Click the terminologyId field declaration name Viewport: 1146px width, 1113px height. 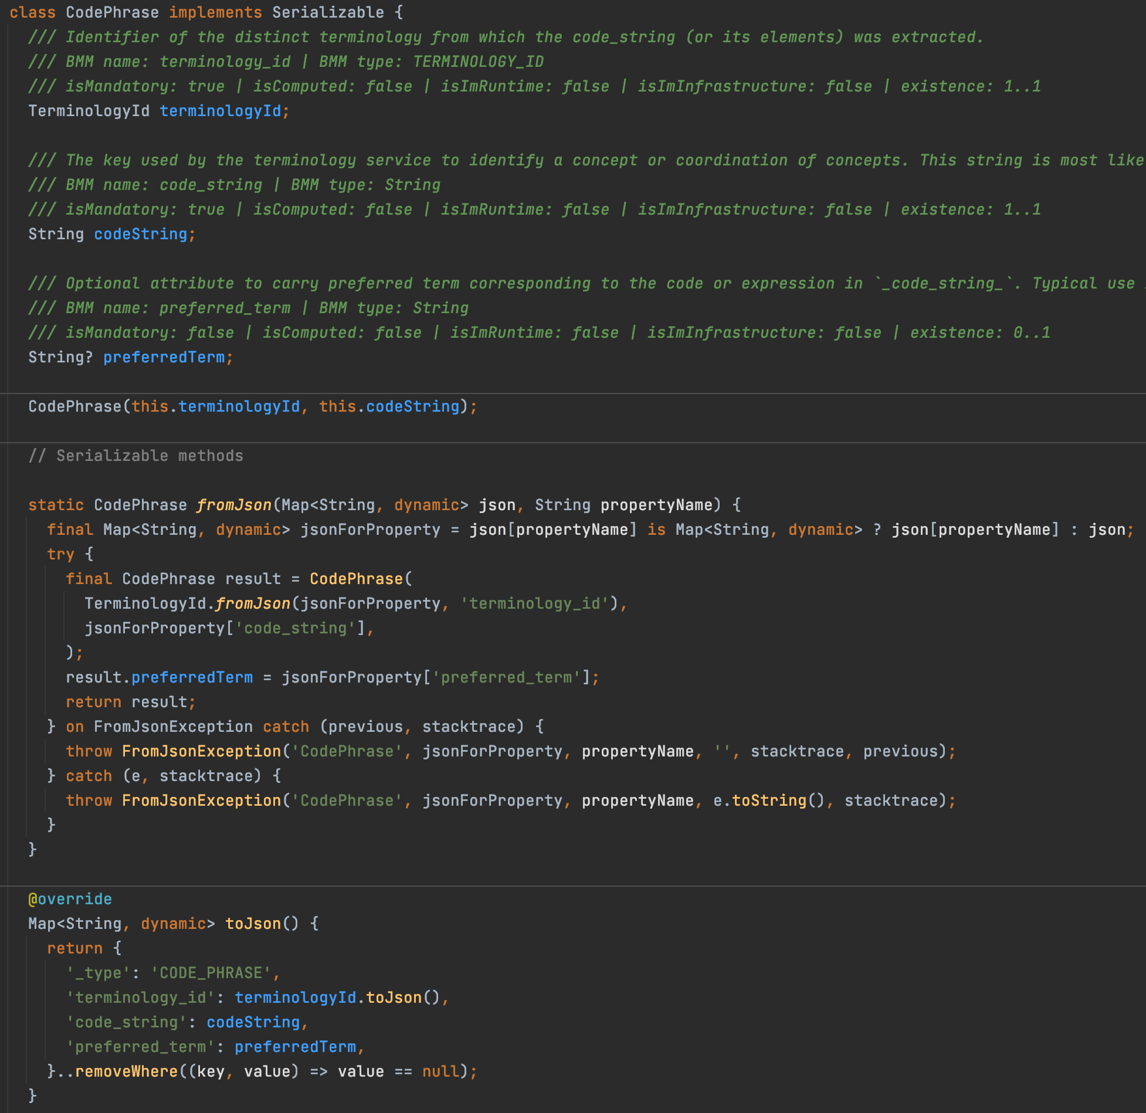click(x=220, y=111)
